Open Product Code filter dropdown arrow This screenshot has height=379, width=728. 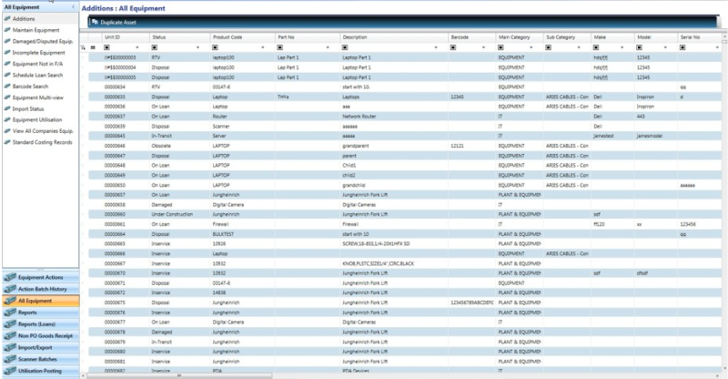click(263, 47)
